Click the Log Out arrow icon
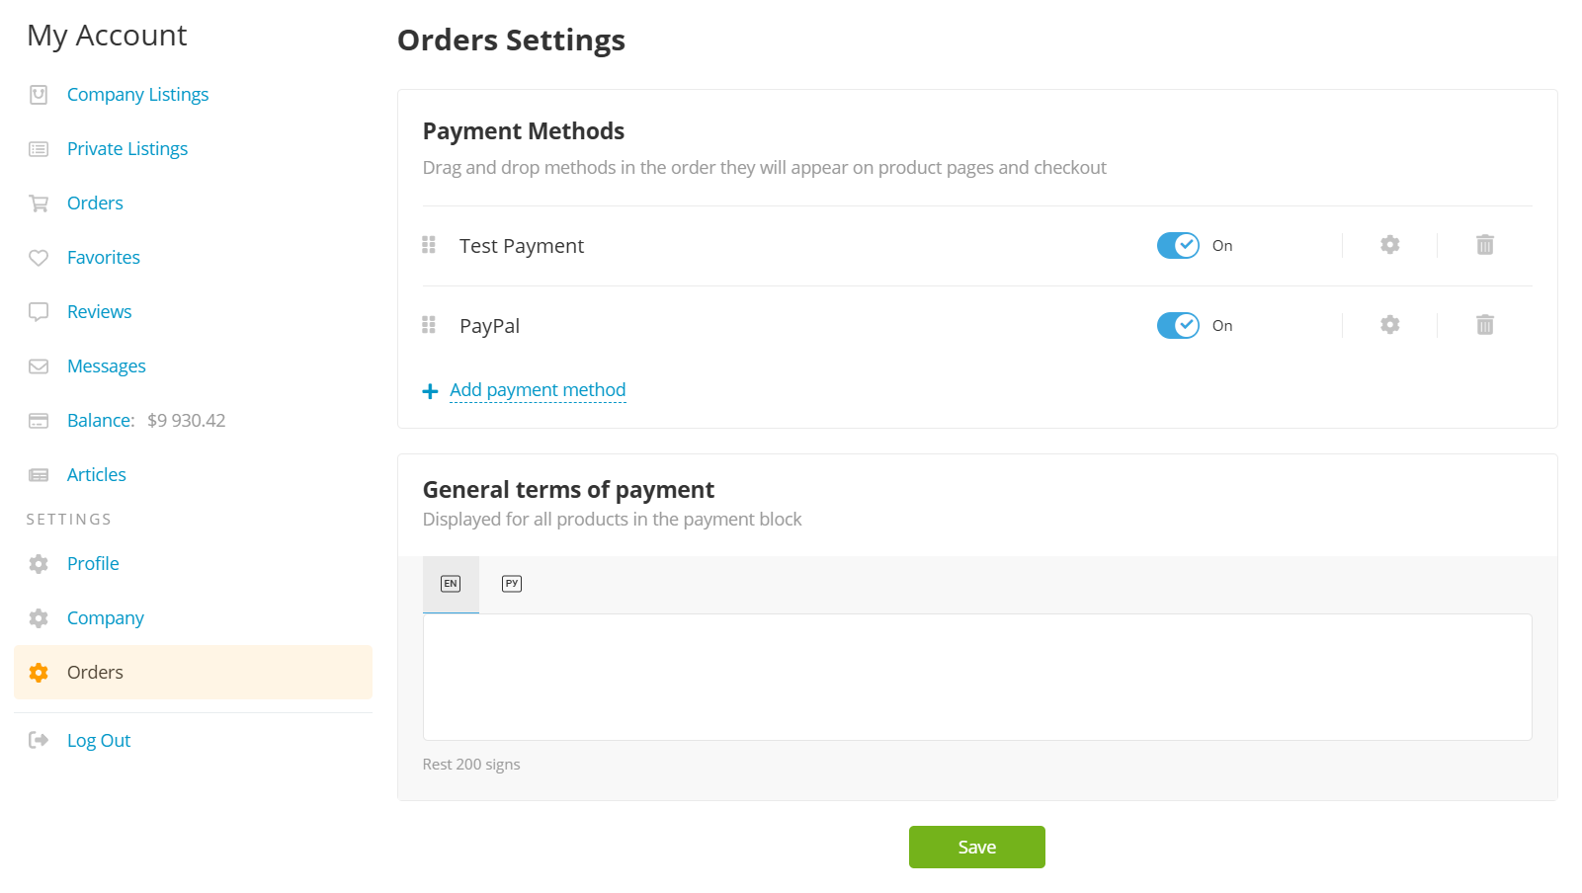 (39, 740)
